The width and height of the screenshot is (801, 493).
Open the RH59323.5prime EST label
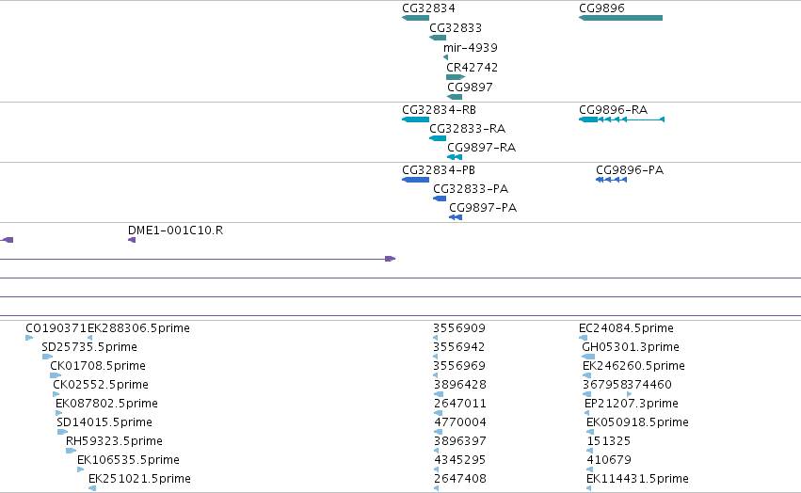114,441
